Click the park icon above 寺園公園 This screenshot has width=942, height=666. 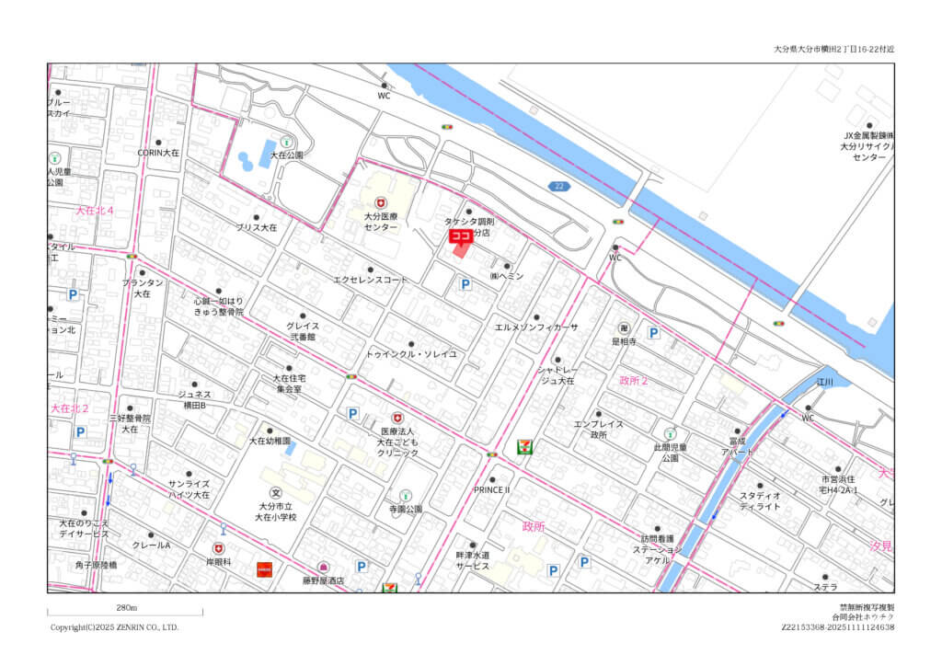pyautogui.click(x=405, y=496)
